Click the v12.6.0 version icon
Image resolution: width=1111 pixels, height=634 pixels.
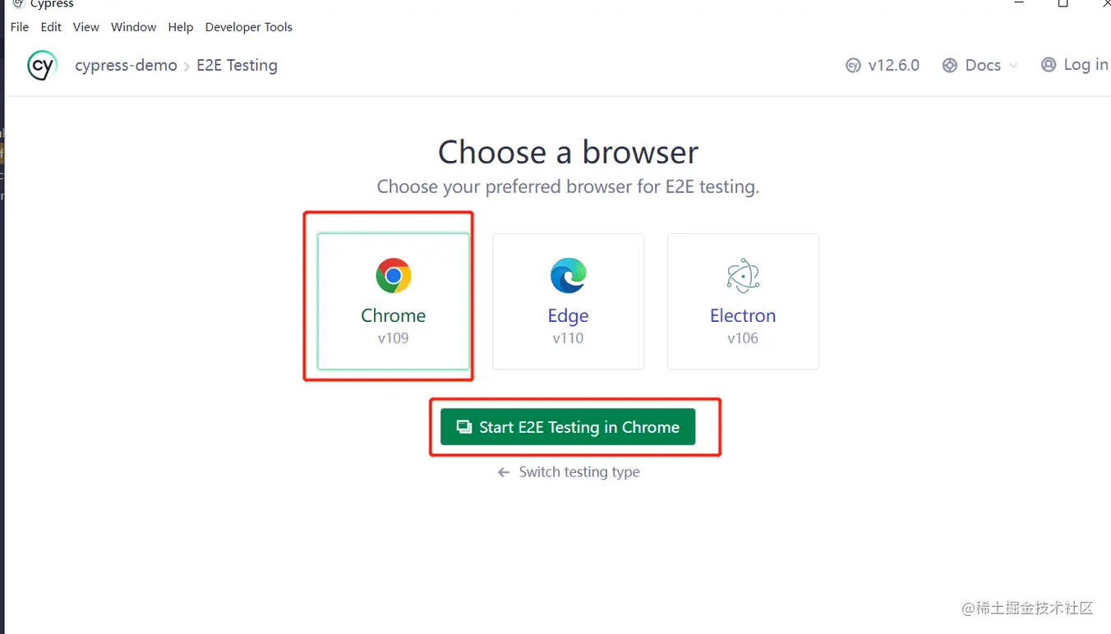click(854, 66)
